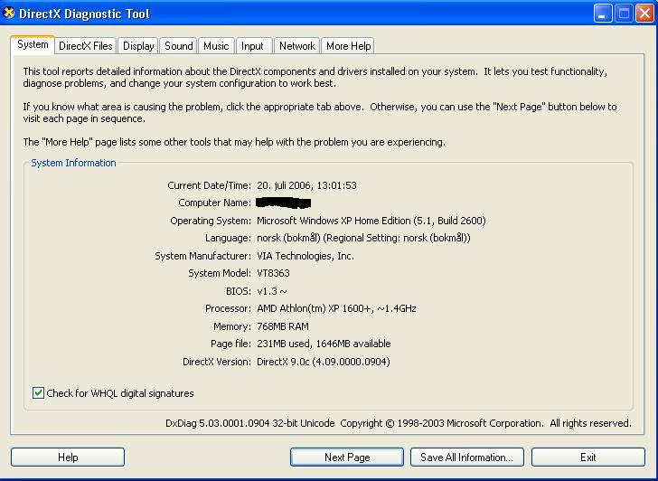The image size is (658, 481).
Task: Open the Display tab
Action: (138, 46)
